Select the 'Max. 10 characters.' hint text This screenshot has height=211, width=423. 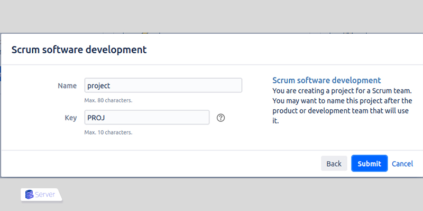coord(108,132)
